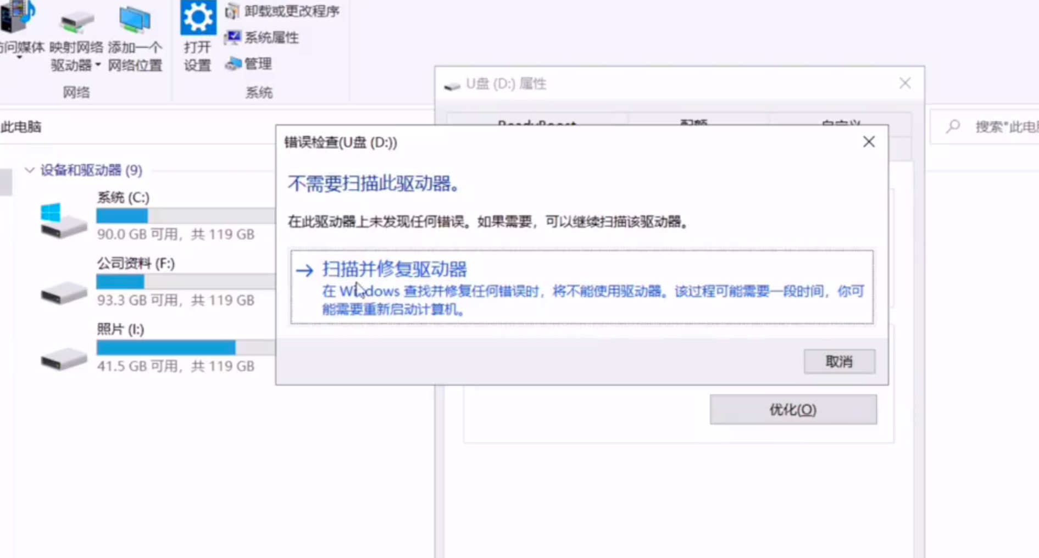Click Add a network location icon
Screen dimensions: 1039x558
[x=135, y=19]
